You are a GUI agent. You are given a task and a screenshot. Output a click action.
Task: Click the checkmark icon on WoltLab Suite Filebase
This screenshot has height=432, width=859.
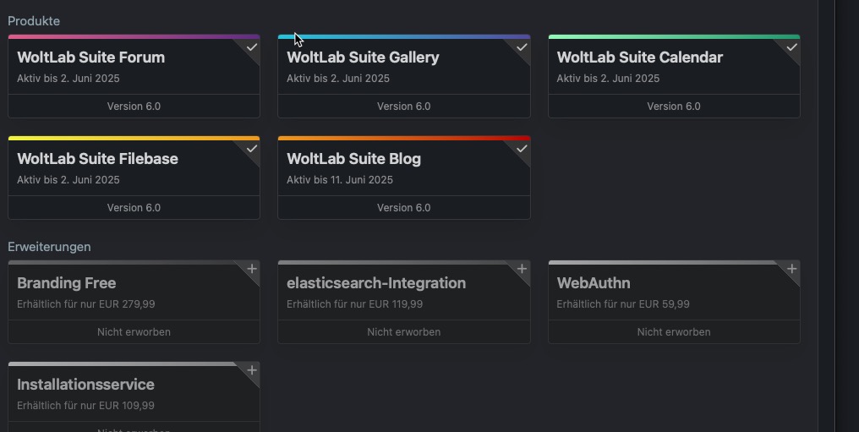[x=251, y=149]
